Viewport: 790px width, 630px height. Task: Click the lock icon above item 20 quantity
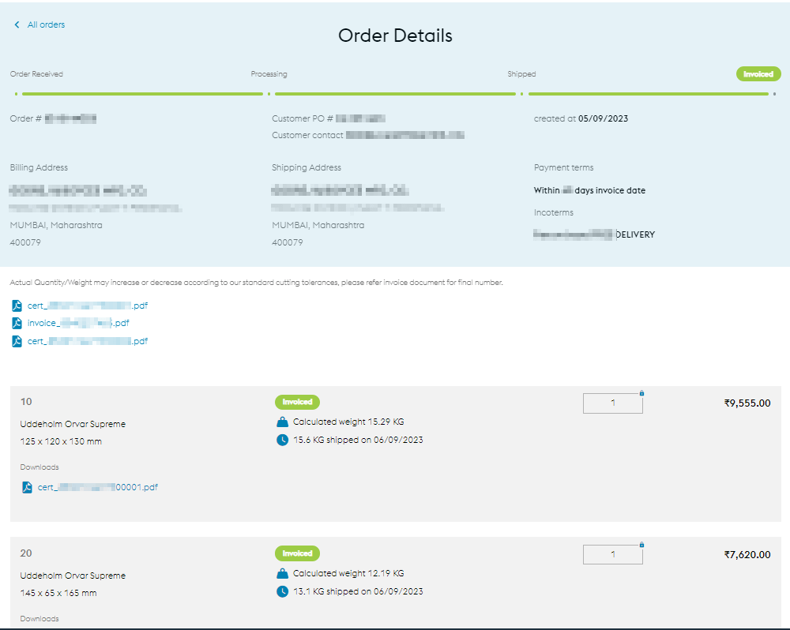pyautogui.click(x=641, y=544)
